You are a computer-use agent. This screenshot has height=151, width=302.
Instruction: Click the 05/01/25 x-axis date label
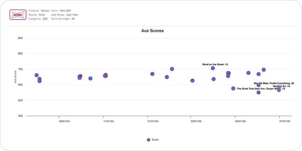(241, 121)
